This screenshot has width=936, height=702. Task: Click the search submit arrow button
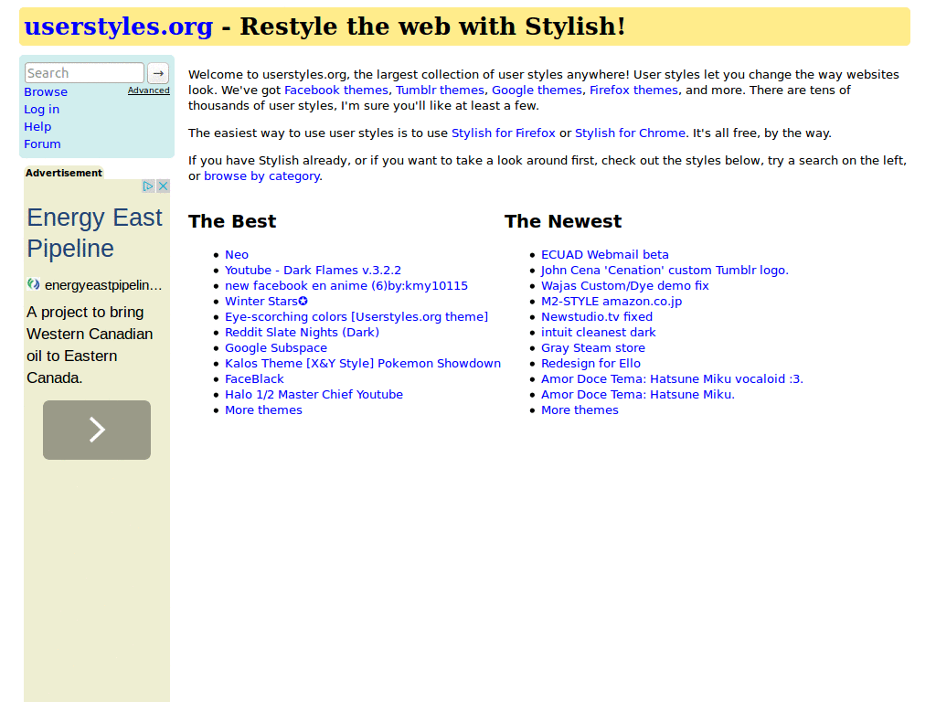coord(158,73)
